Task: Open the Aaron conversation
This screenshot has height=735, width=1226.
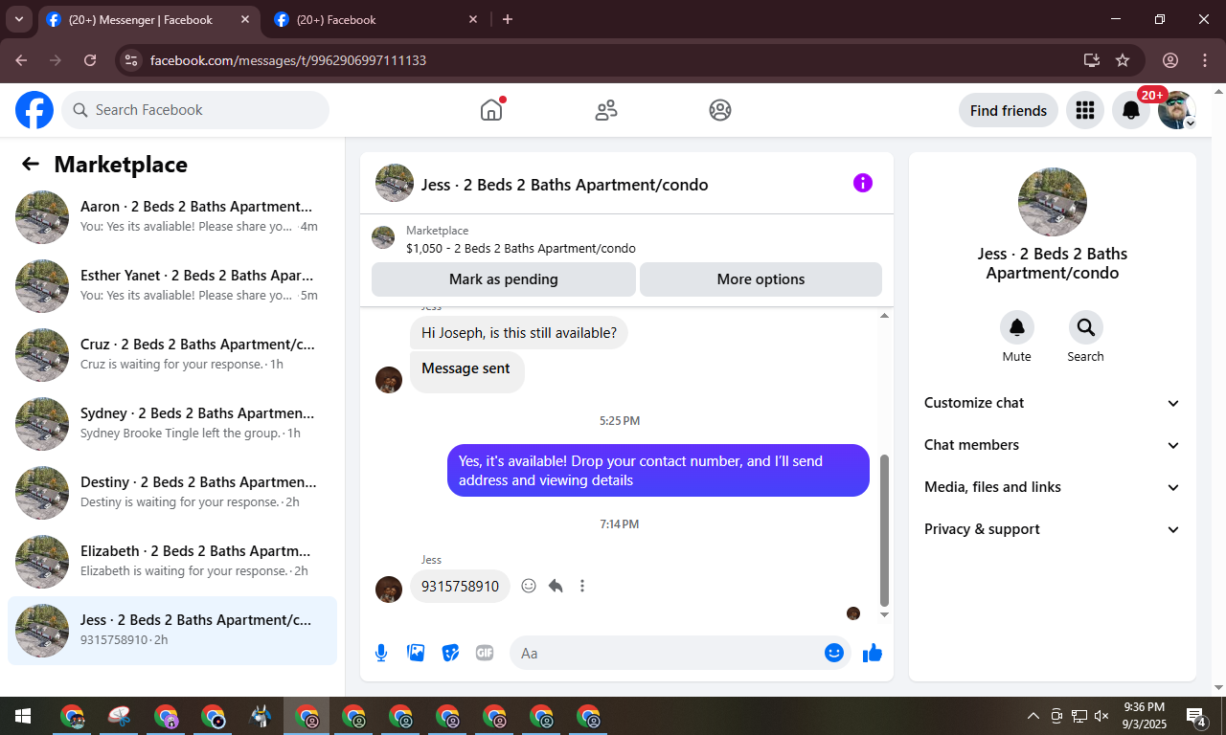Action: point(172,217)
